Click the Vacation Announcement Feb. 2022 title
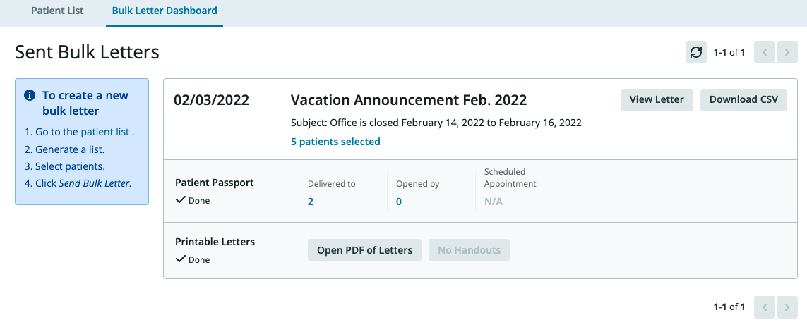Viewport: 807px width, 327px height. click(409, 100)
